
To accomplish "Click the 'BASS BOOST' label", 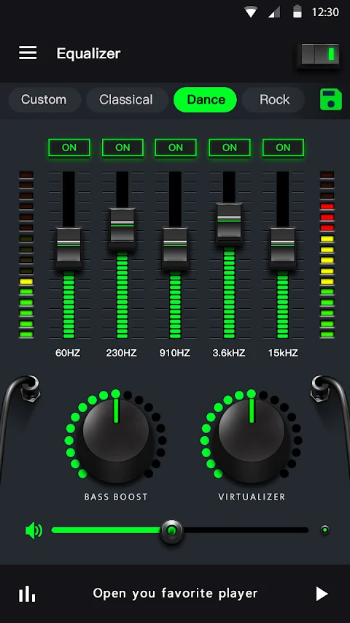I will pos(116,497).
